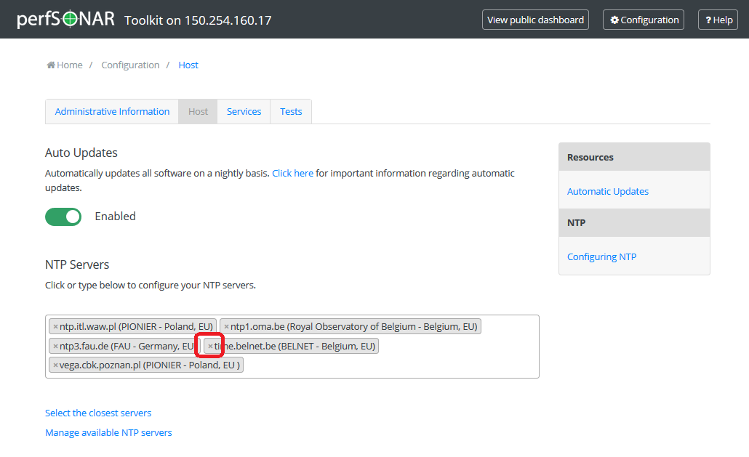Remove vega.cbk.poznan.pl server tag
Viewport: 749px width, 457px height.
point(55,365)
